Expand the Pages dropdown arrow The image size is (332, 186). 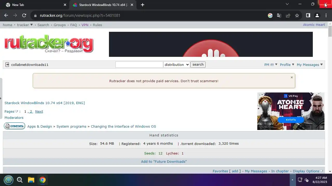point(16,111)
